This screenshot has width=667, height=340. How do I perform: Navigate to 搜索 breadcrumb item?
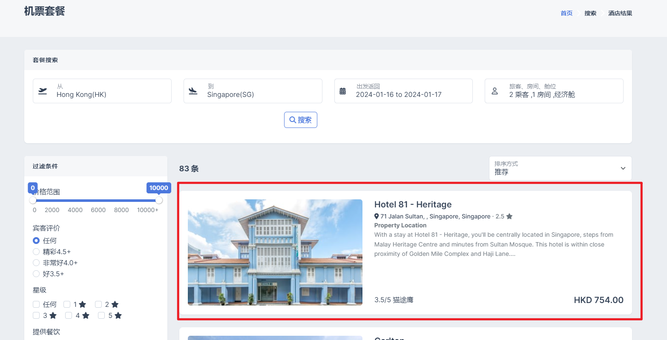[x=590, y=13]
